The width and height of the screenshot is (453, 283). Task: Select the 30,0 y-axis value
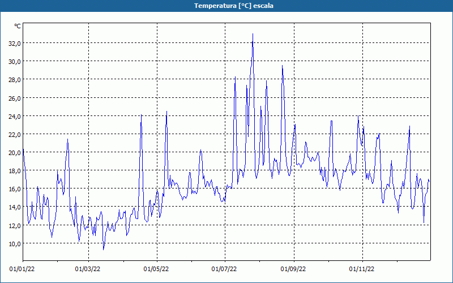15,62
